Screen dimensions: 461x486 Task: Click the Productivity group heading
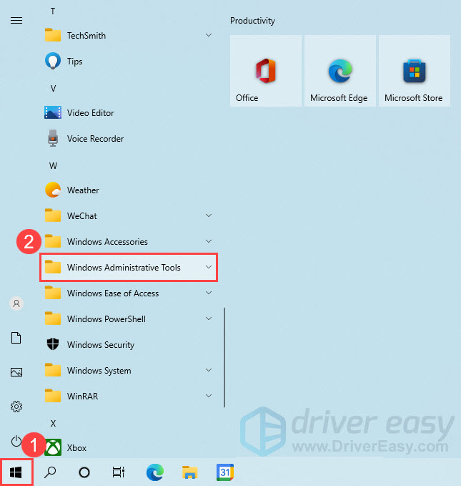[x=252, y=21]
